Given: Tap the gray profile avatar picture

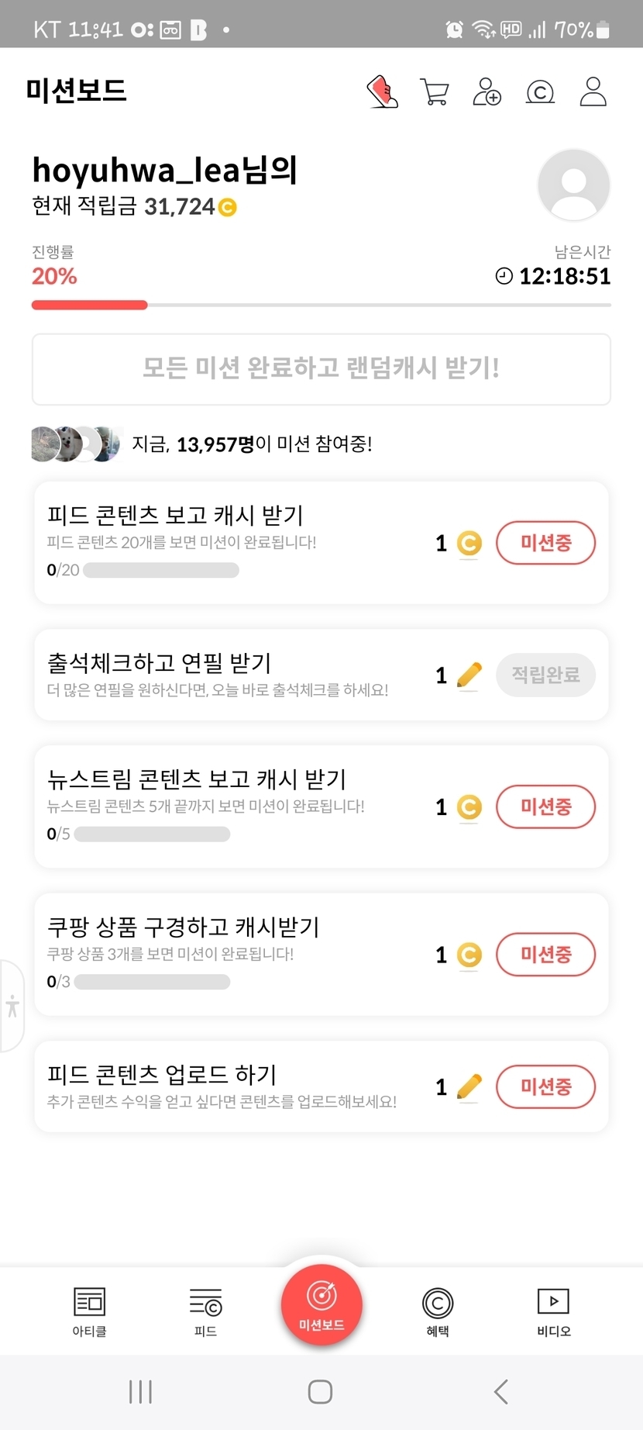Looking at the screenshot, I should click(573, 185).
